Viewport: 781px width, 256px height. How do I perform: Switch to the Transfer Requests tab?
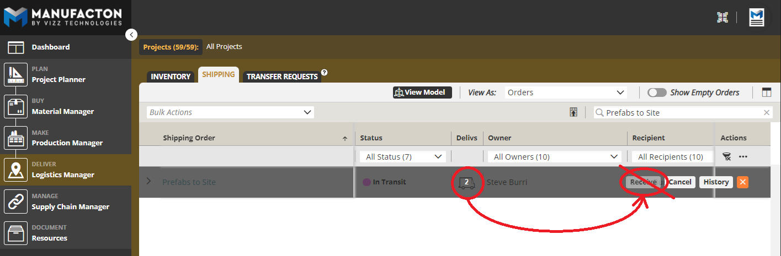tap(282, 77)
